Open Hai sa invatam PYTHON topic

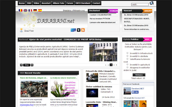click(100, 19)
